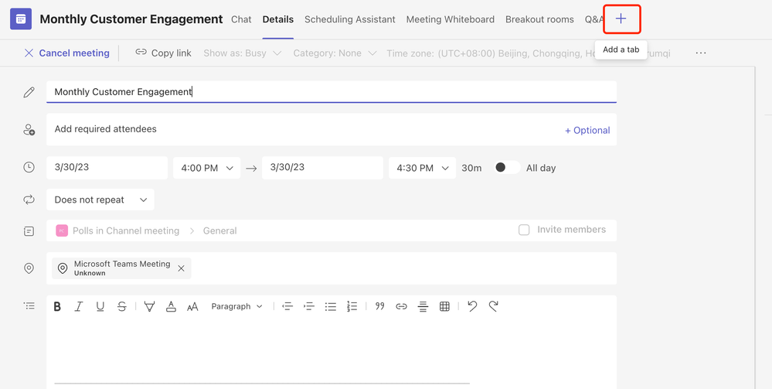Insert a quote block
The width and height of the screenshot is (772, 389).
[x=379, y=307]
